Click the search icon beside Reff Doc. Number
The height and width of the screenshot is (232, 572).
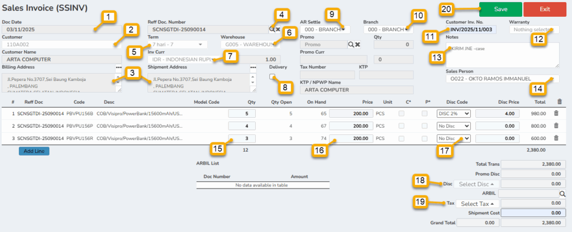click(272, 29)
